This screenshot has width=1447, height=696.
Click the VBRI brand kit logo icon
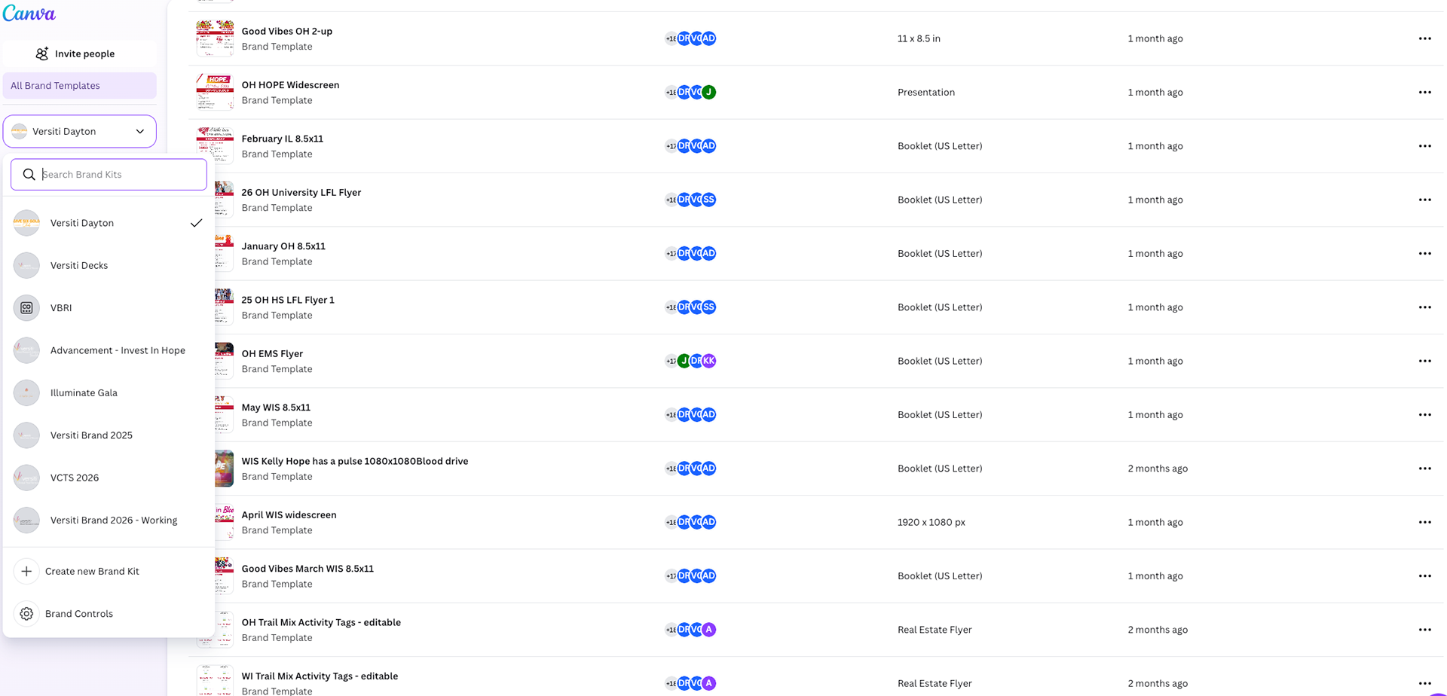tap(26, 307)
